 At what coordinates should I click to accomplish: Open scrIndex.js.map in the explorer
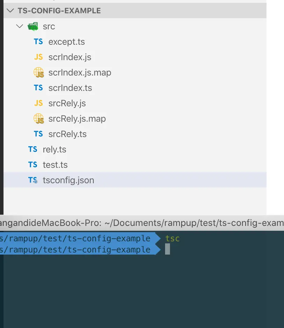[x=80, y=73]
